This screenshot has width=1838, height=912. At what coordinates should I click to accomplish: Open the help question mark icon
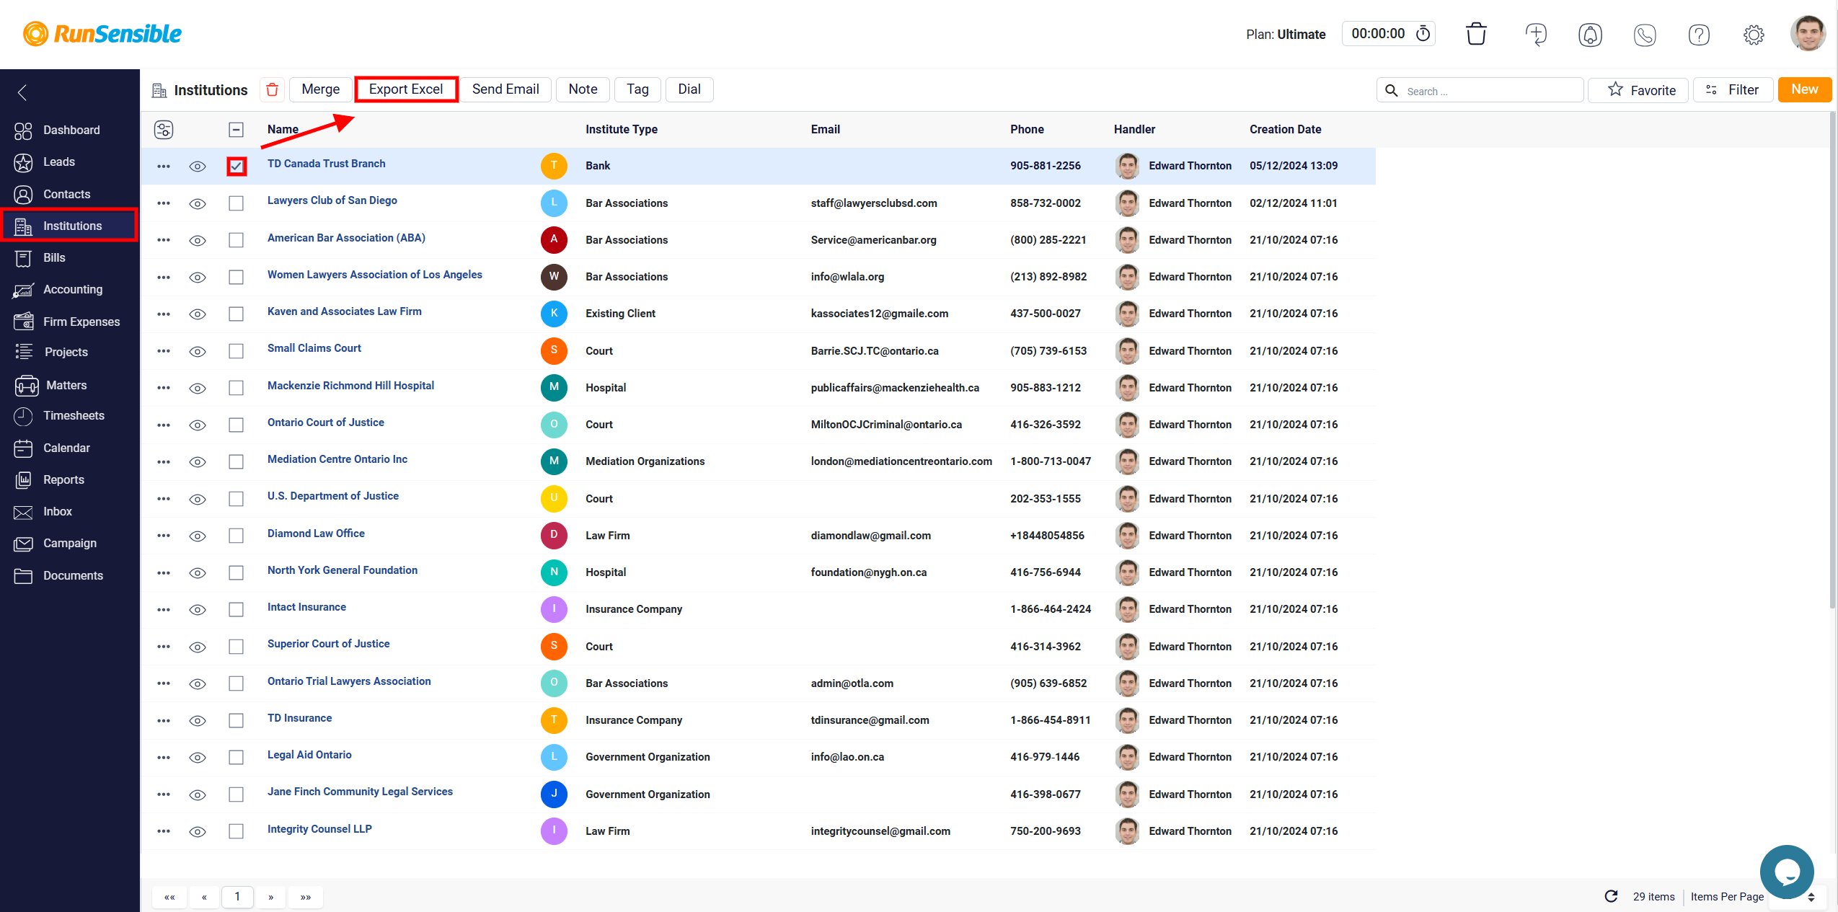[1699, 34]
